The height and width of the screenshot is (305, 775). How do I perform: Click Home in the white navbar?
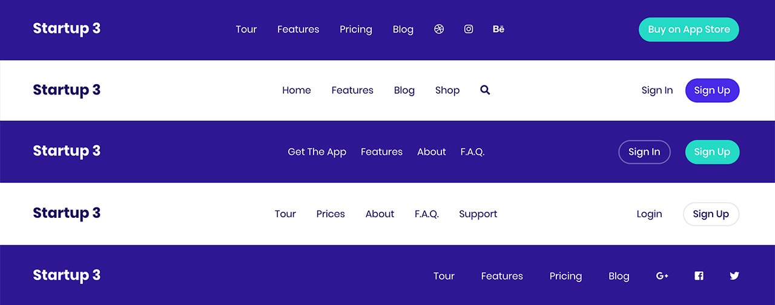297,90
